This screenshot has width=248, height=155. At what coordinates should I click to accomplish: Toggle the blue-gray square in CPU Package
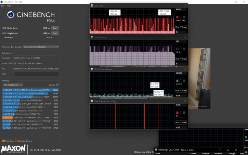point(184,49)
